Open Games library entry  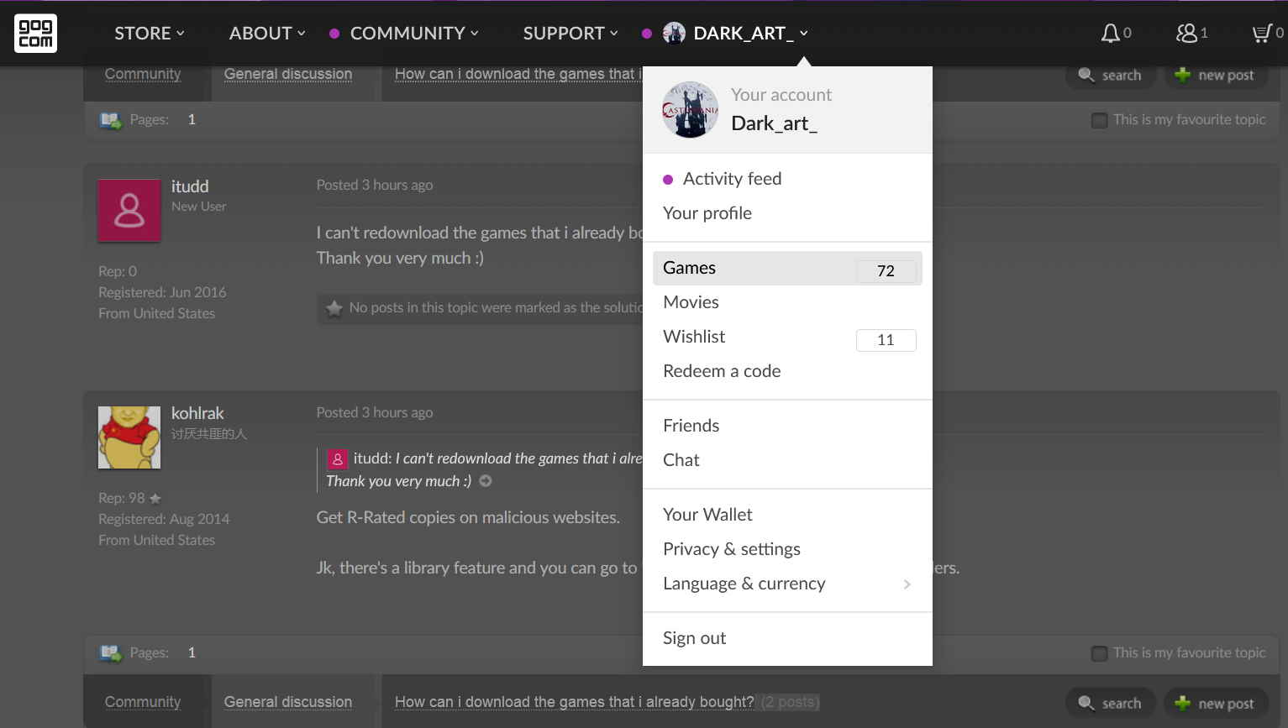click(787, 269)
